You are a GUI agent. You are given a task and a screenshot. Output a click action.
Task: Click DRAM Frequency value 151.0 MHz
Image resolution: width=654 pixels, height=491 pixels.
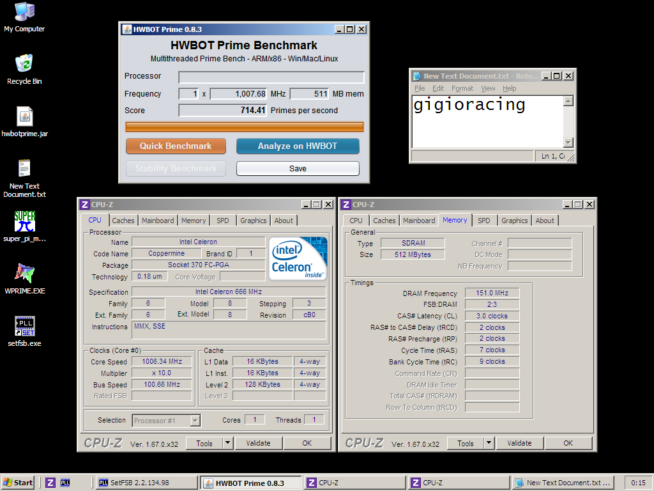point(492,293)
